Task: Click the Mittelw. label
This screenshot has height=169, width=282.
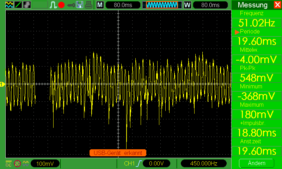Action: coord(249,50)
